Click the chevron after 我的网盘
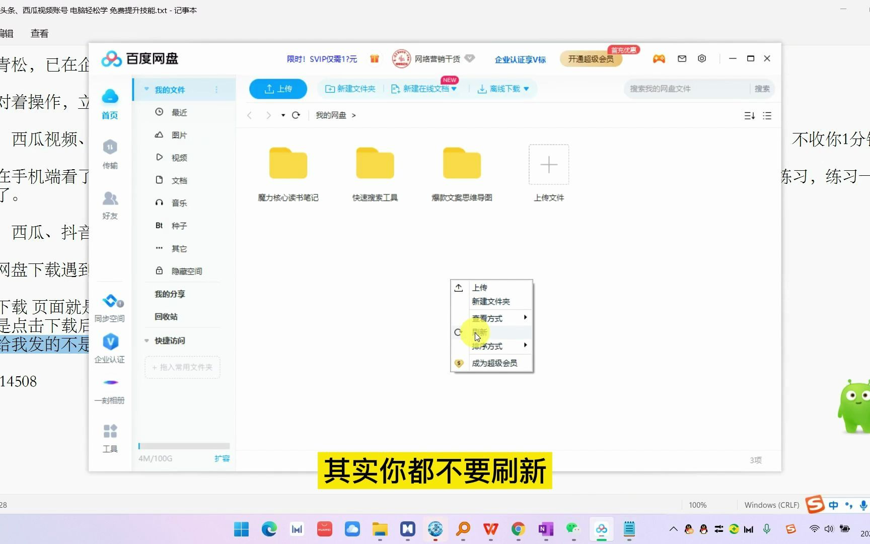 coord(354,115)
